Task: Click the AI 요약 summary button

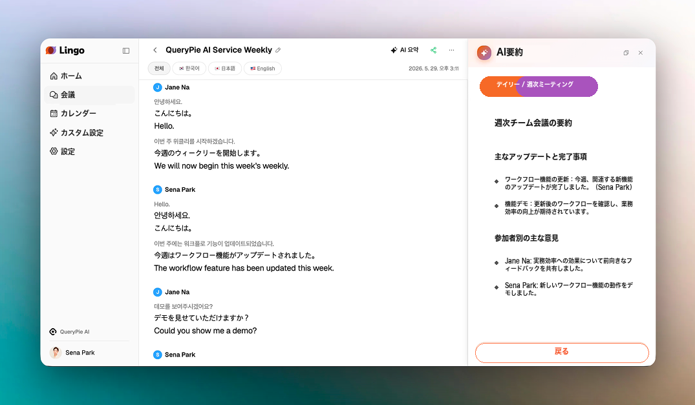Action: point(404,50)
